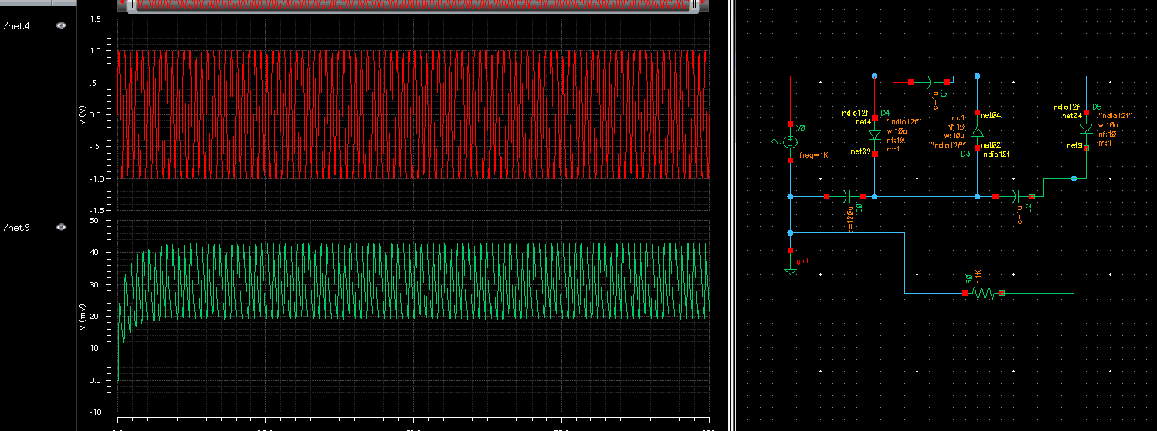Click the right handle of zoom slider

pos(696,5)
